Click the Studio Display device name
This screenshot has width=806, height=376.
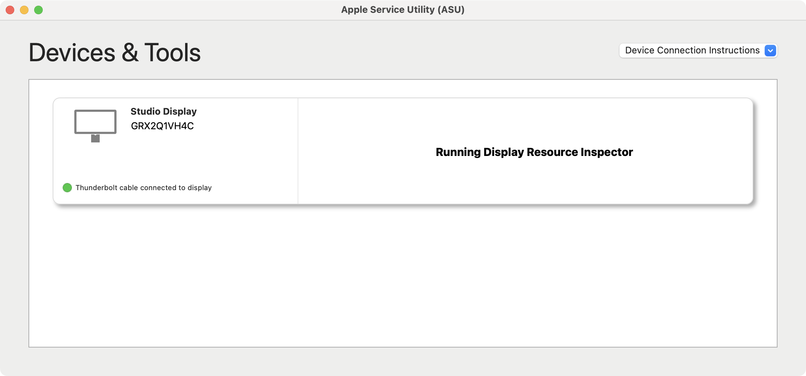tap(163, 111)
